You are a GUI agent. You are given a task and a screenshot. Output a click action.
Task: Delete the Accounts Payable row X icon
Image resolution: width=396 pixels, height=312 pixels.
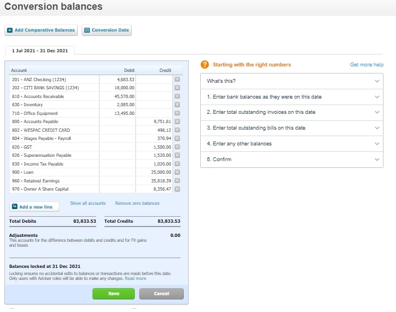click(177, 121)
